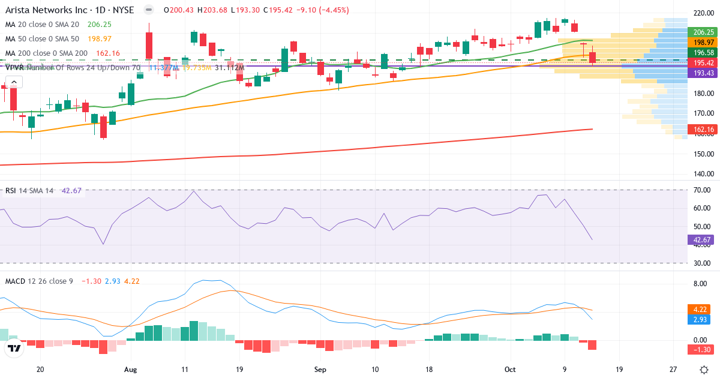Open chart settings gear icon
720x378 pixels.
(x=703, y=370)
